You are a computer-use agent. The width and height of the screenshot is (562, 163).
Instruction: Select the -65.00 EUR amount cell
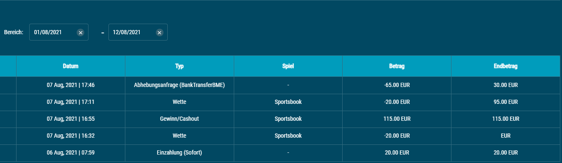click(x=397, y=85)
